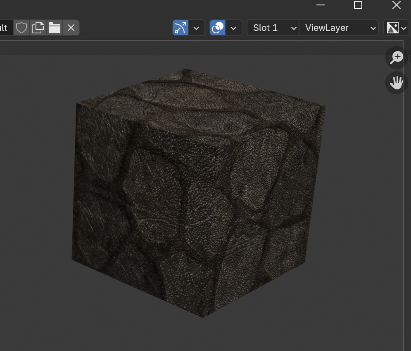Toggle the gizmo display button
This screenshot has height=351, width=411.
coord(181,28)
